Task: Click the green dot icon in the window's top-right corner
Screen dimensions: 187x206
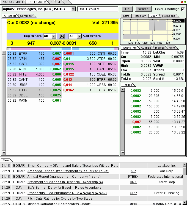Action: tap(185, 2)
